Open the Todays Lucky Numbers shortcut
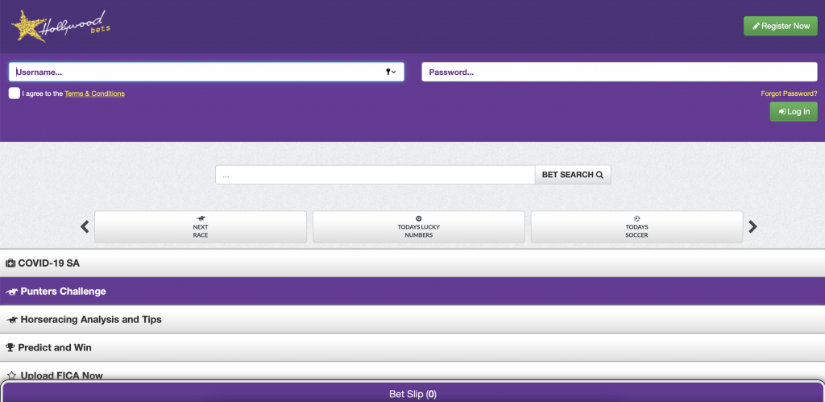 click(419, 227)
